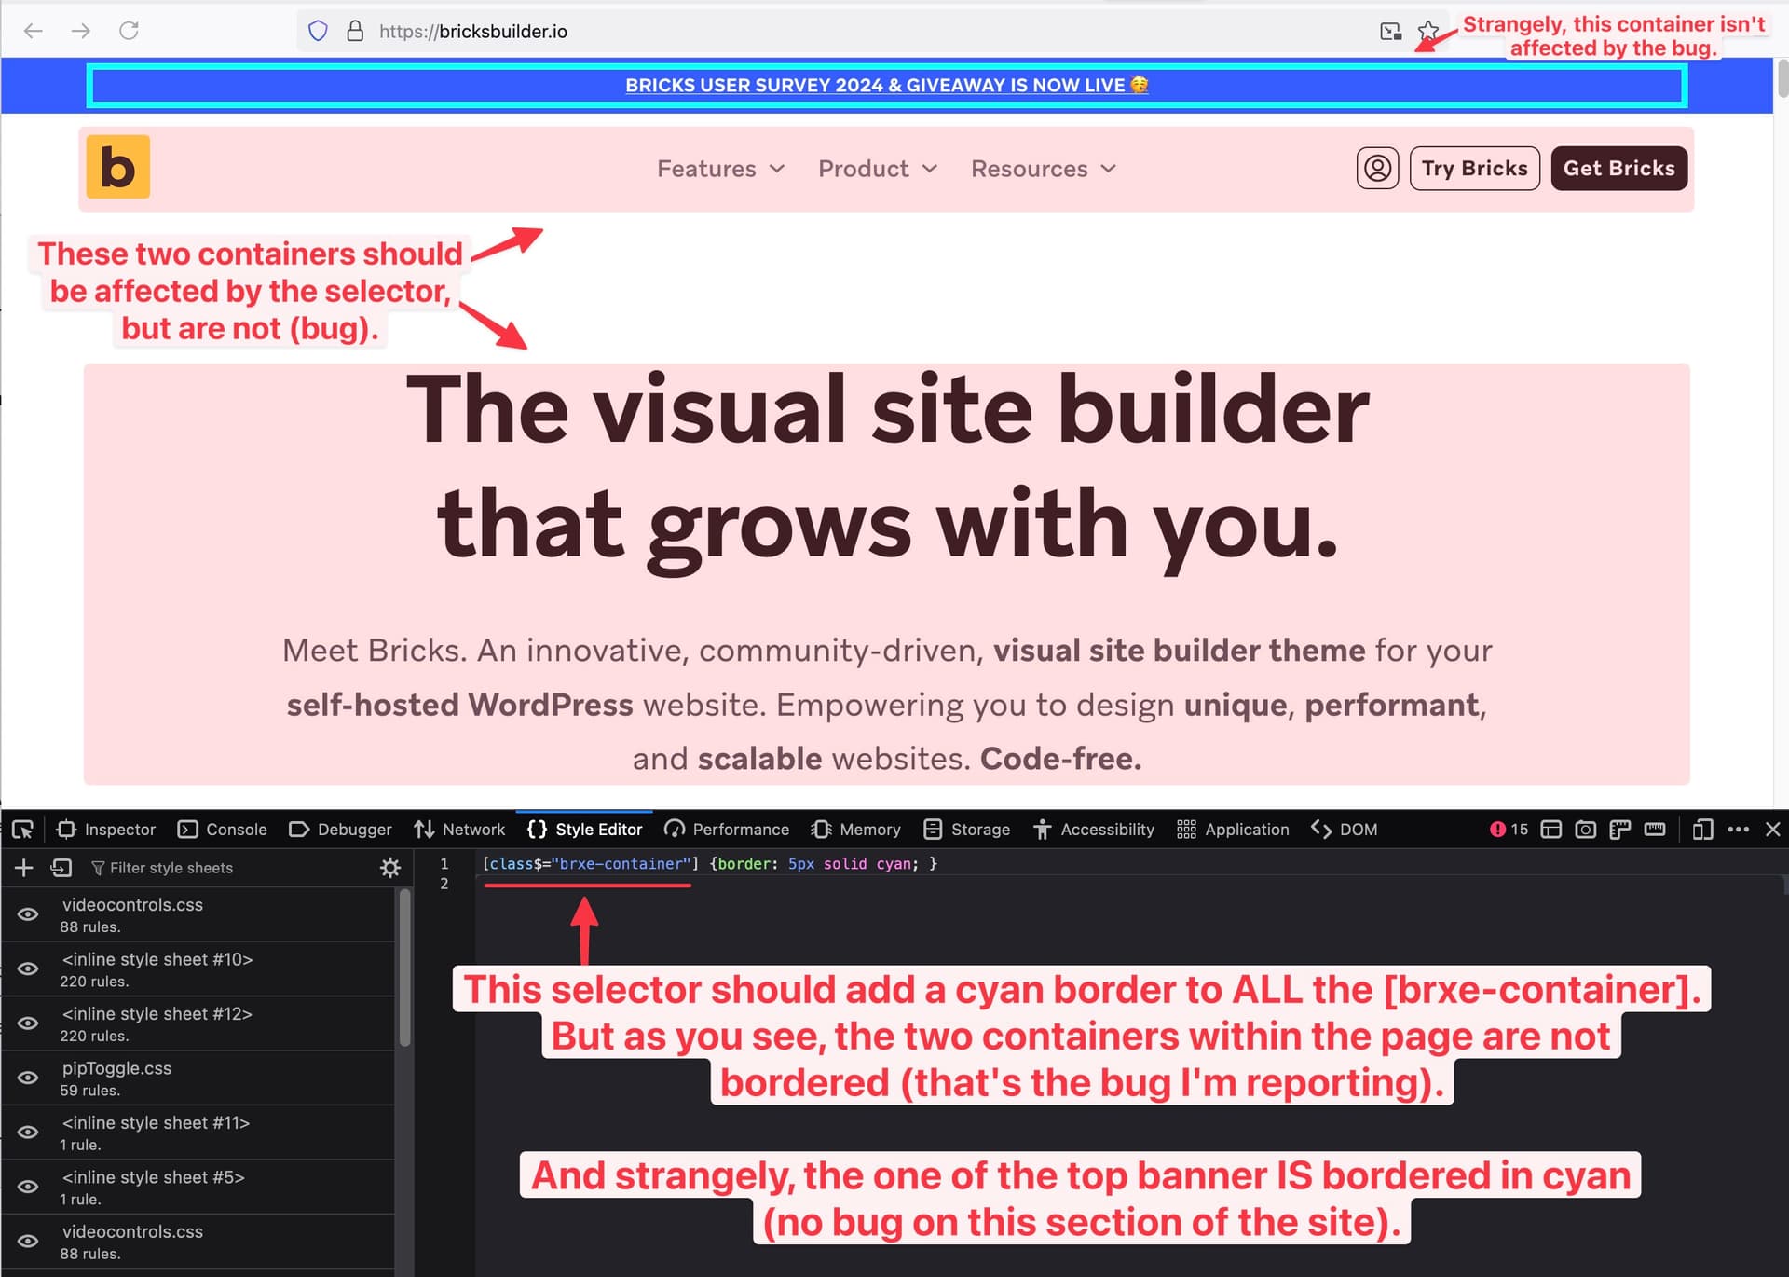Expand the Resources dropdown
The height and width of the screenshot is (1277, 1789).
[x=1044, y=169]
